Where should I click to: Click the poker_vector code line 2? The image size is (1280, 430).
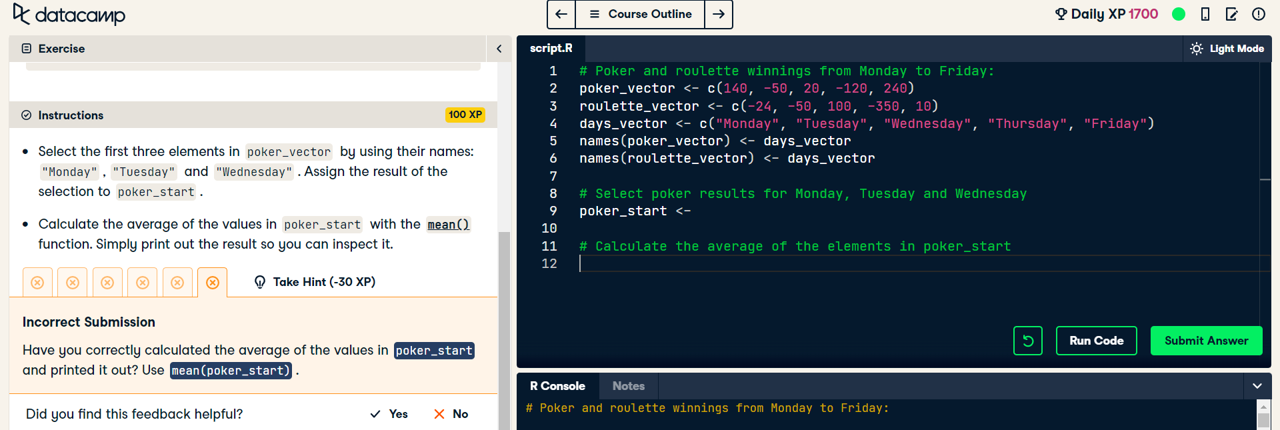[x=747, y=89]
